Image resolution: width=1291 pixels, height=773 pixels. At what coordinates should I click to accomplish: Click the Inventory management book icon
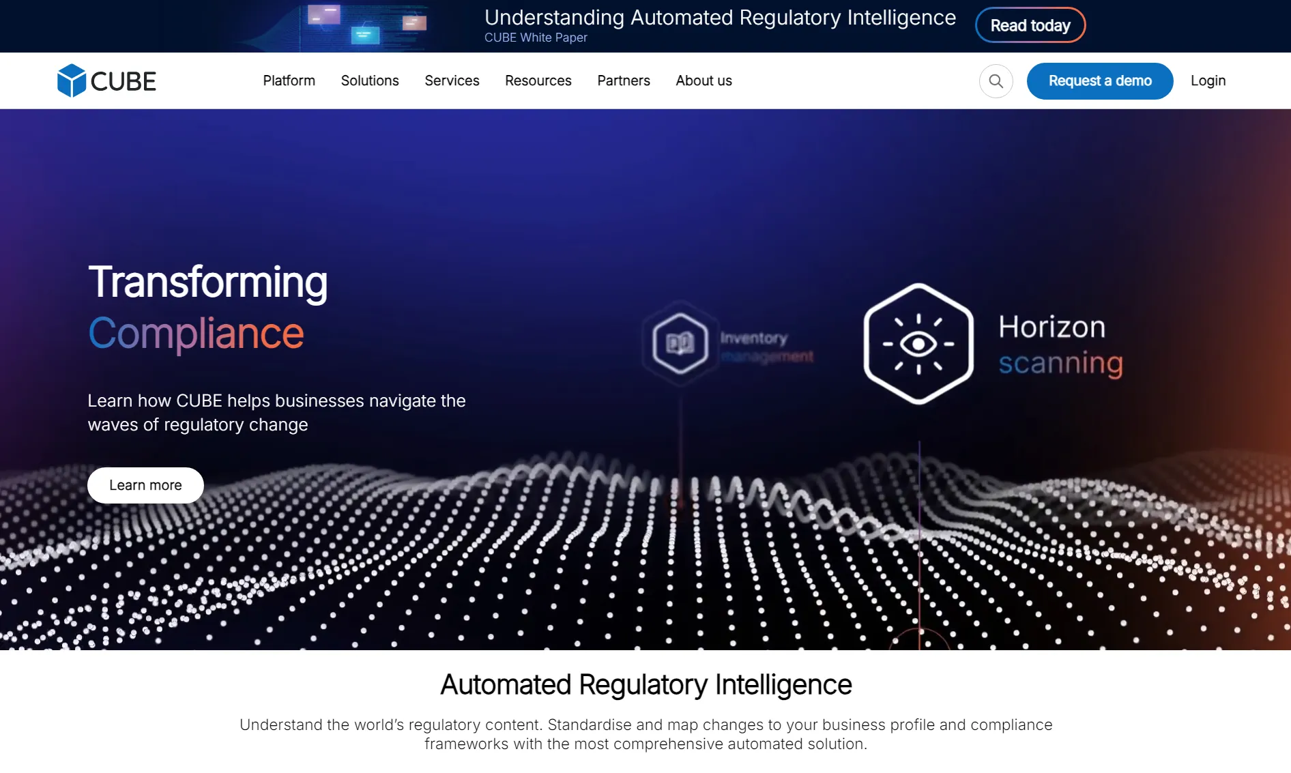coord(680,343)
